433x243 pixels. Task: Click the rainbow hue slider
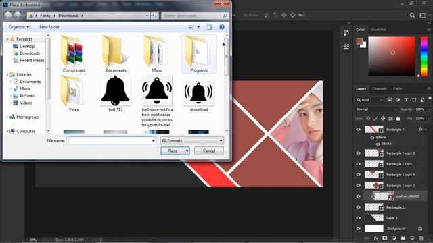click(x=424, y=56)
